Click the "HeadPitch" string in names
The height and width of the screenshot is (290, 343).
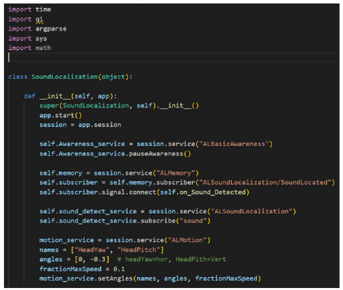[139, 250]
